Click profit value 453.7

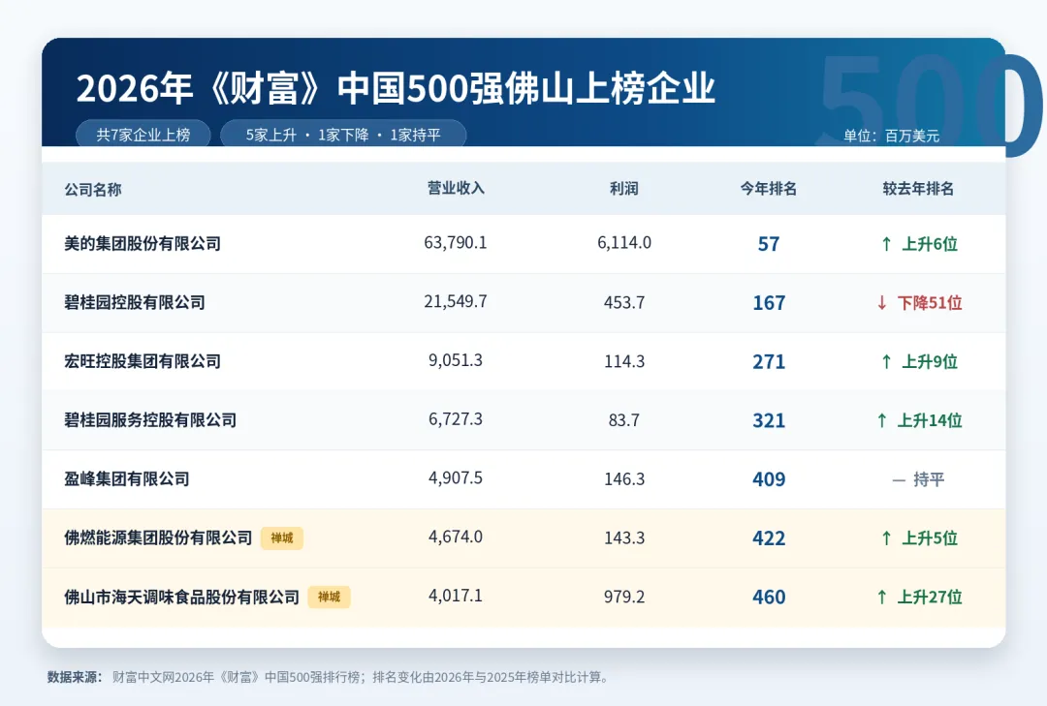tap(624, 302)
